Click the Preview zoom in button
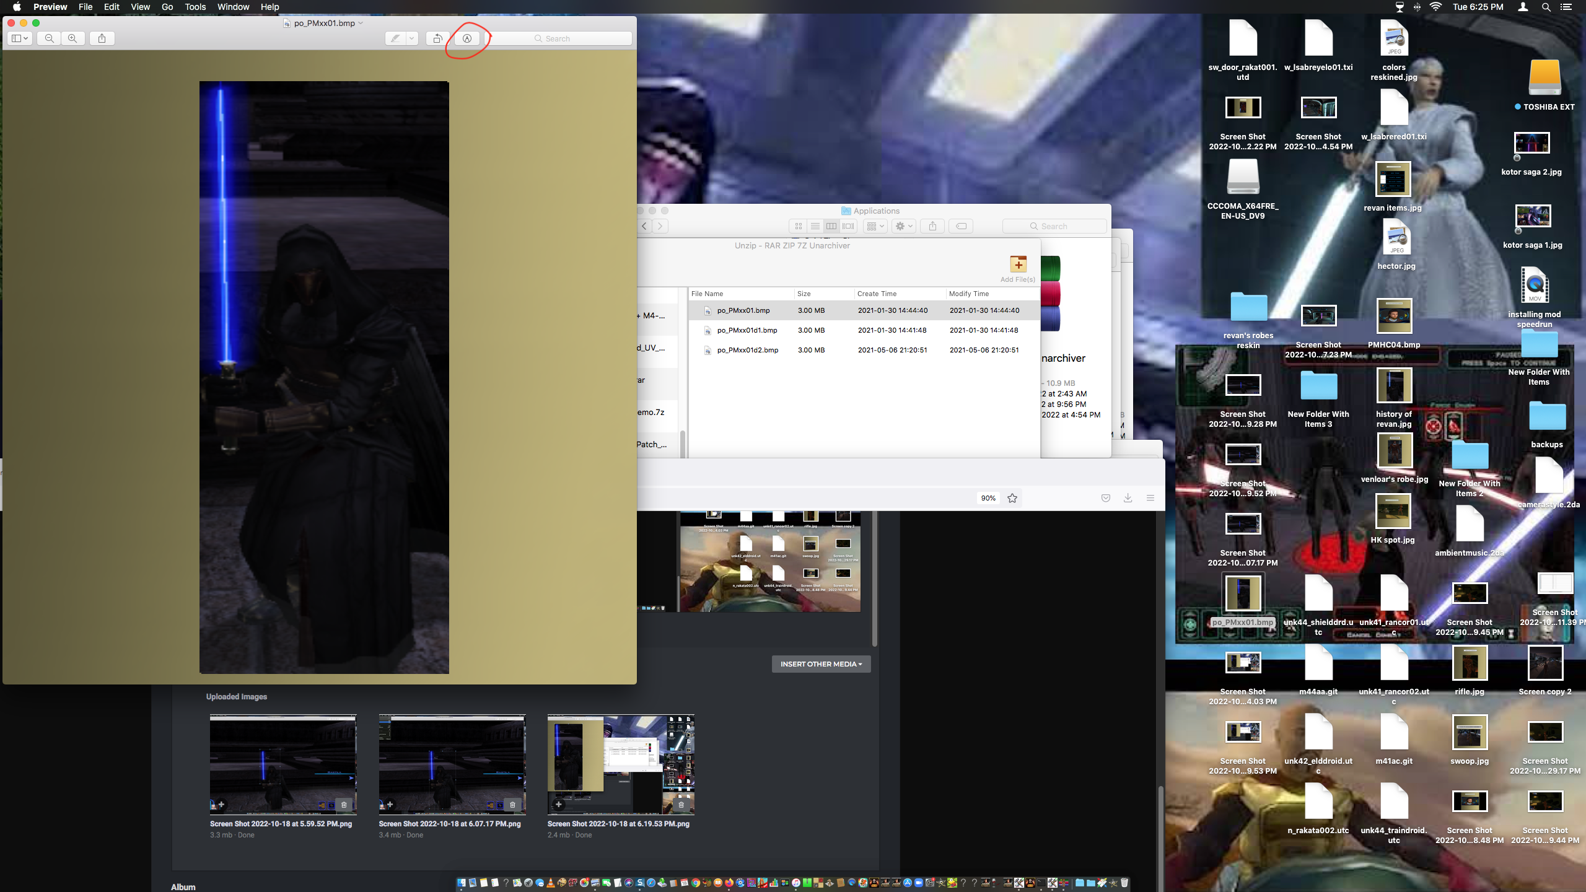 pos(72,38)
